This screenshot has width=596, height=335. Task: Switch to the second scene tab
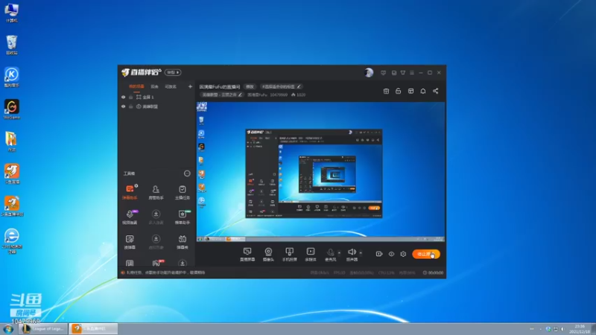(x=154, y=86)
